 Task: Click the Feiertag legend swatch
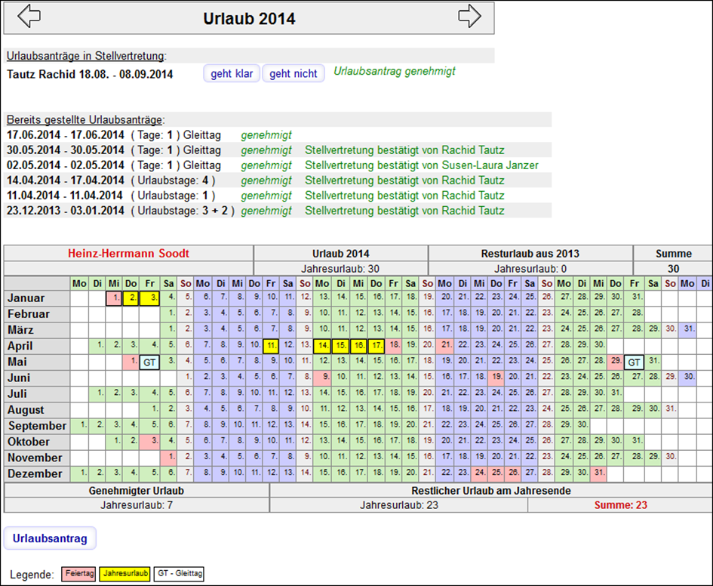78,574
